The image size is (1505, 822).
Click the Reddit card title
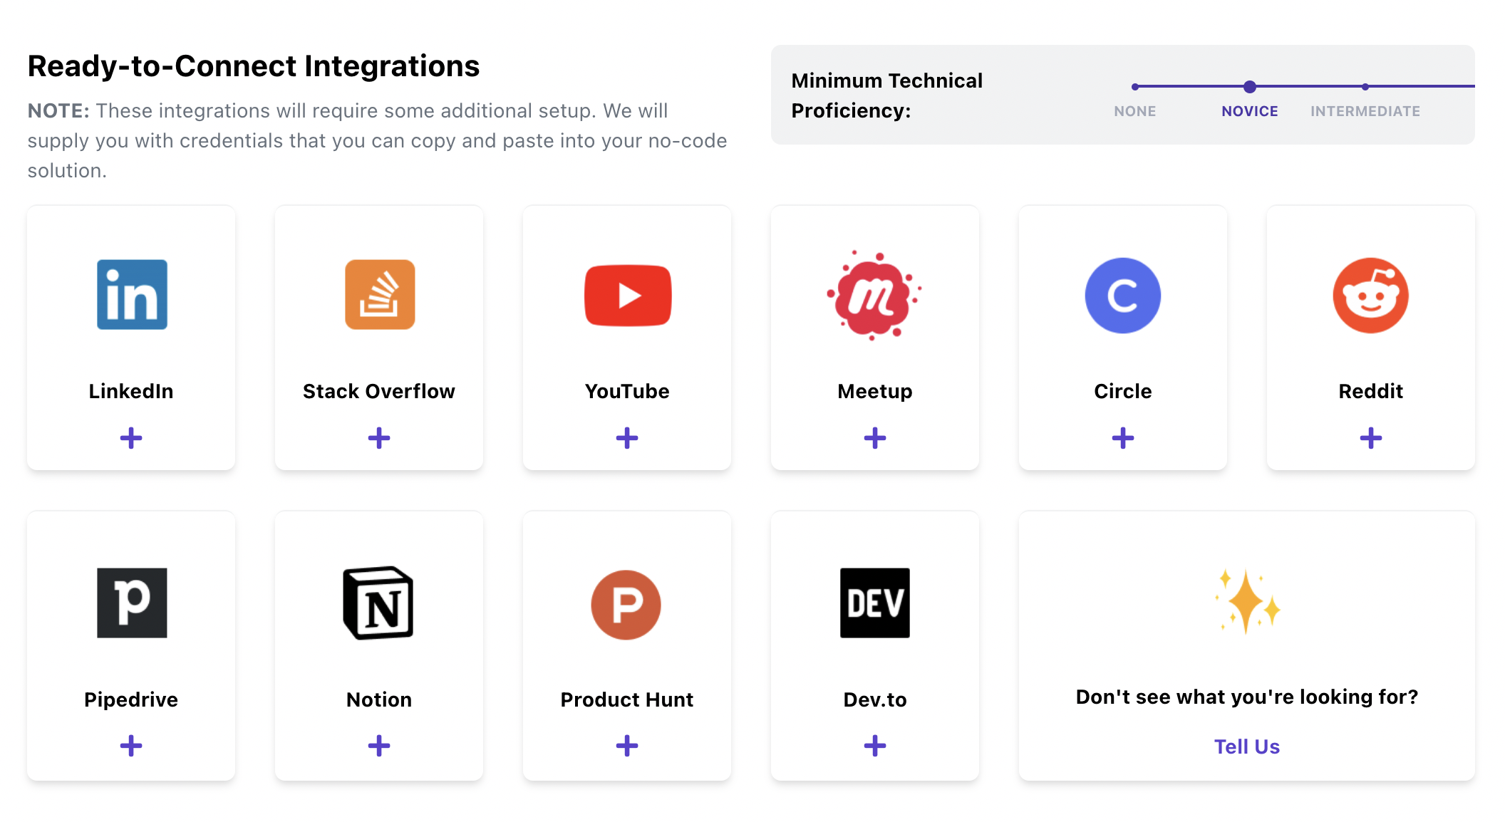click(x=1371, y=391)
